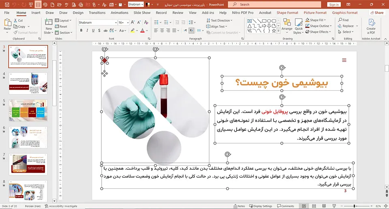Image resolution: width=389 pixels, height=209 pixels.
Task: Click the Redo icon in quick access toolbar
Action: pos(24,4)
